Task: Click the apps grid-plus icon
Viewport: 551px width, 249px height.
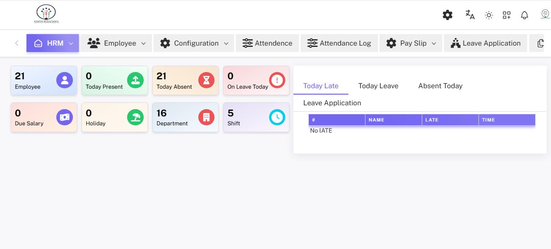Action: (507, 14)
